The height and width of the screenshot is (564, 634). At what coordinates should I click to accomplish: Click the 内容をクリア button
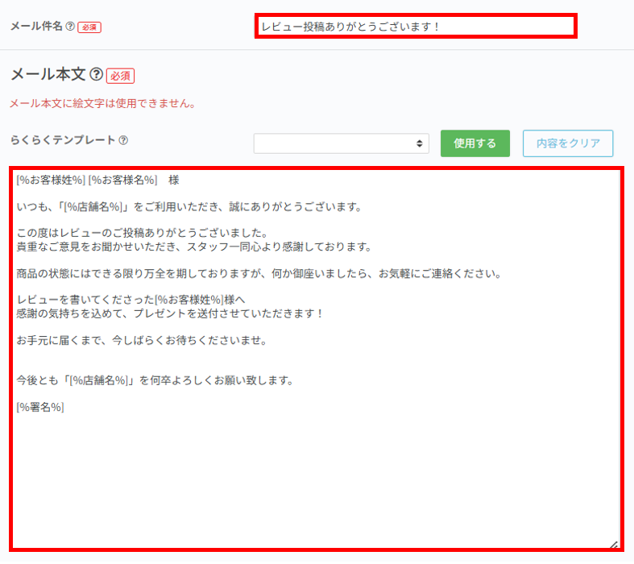pos(567,143)
